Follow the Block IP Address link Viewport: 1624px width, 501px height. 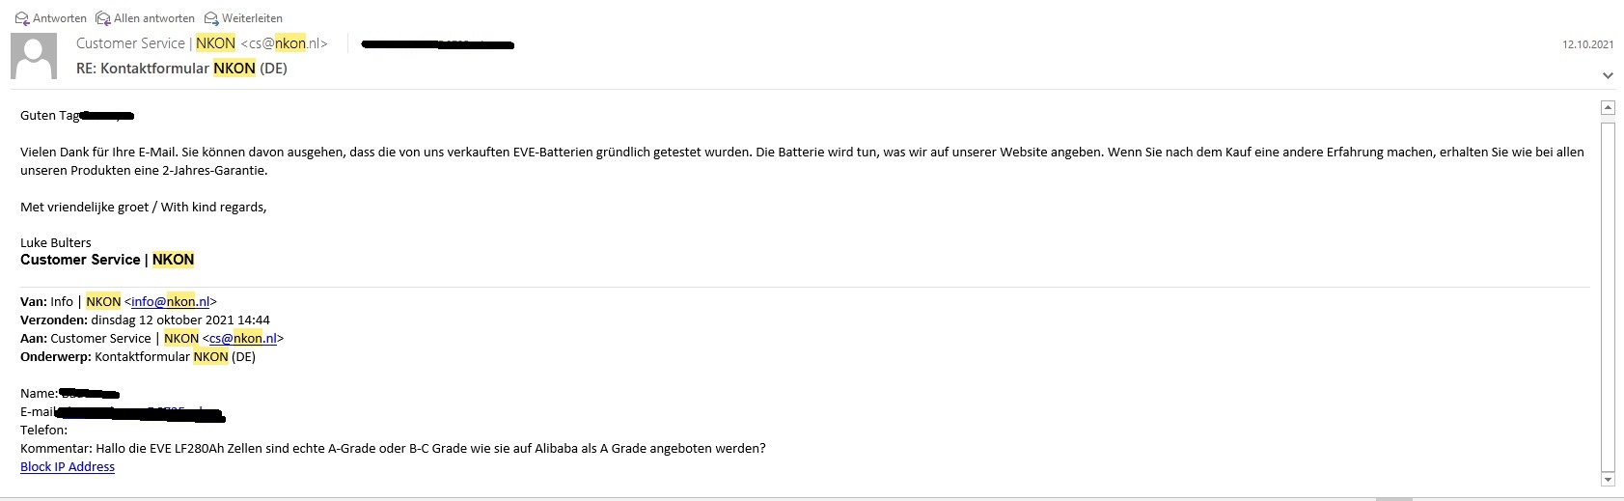click(68, 466)
